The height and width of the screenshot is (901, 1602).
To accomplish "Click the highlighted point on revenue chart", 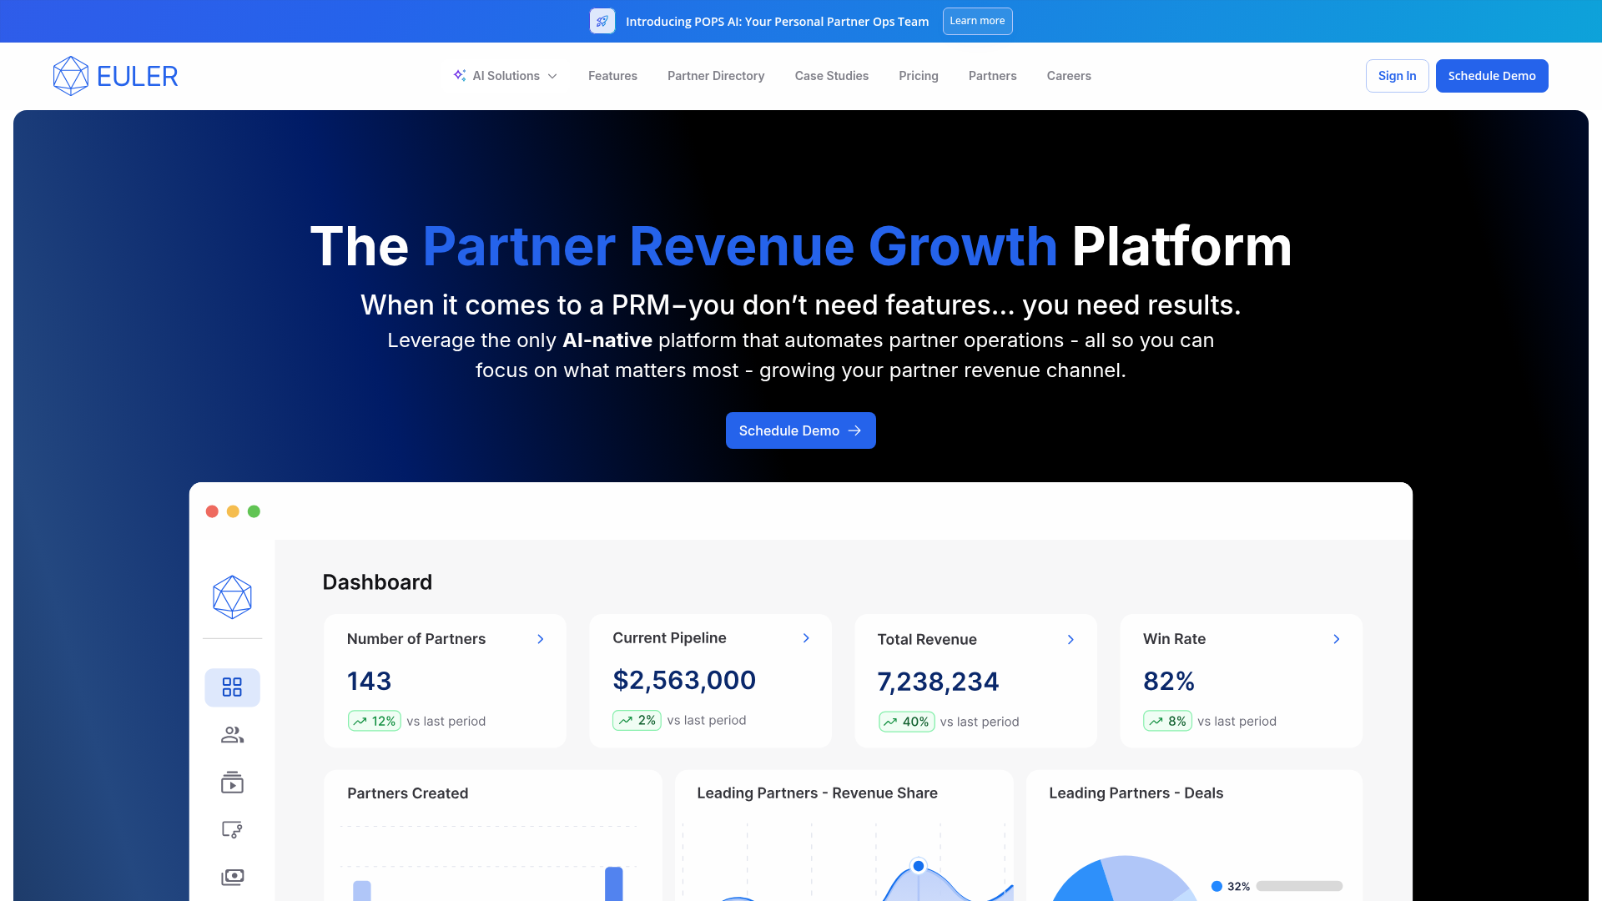I will click(x=919, y=866).
